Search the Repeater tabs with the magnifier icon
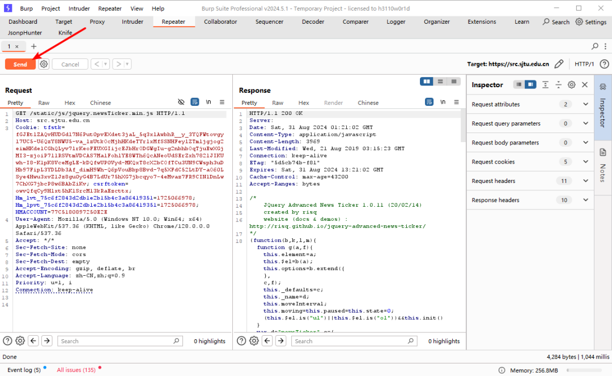Image resolution: width=612 pixels, height=376 pixels. pos(595,46)
